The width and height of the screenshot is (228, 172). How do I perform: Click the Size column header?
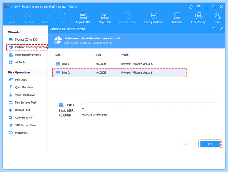tap(98, 55)
